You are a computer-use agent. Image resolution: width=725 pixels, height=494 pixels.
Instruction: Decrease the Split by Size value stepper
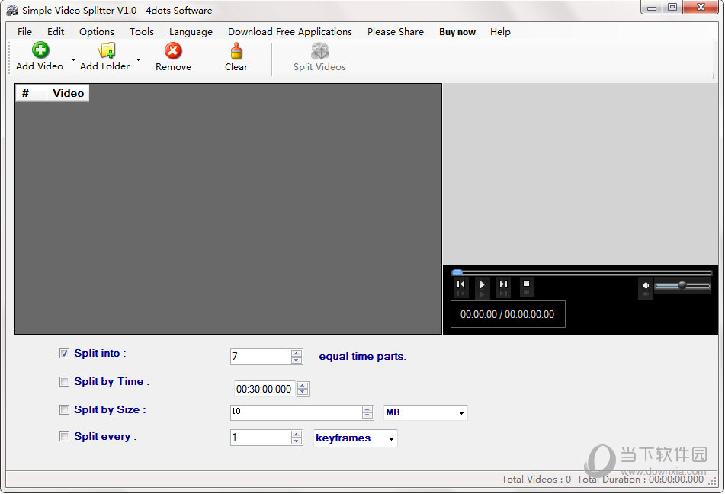point(367,415)
